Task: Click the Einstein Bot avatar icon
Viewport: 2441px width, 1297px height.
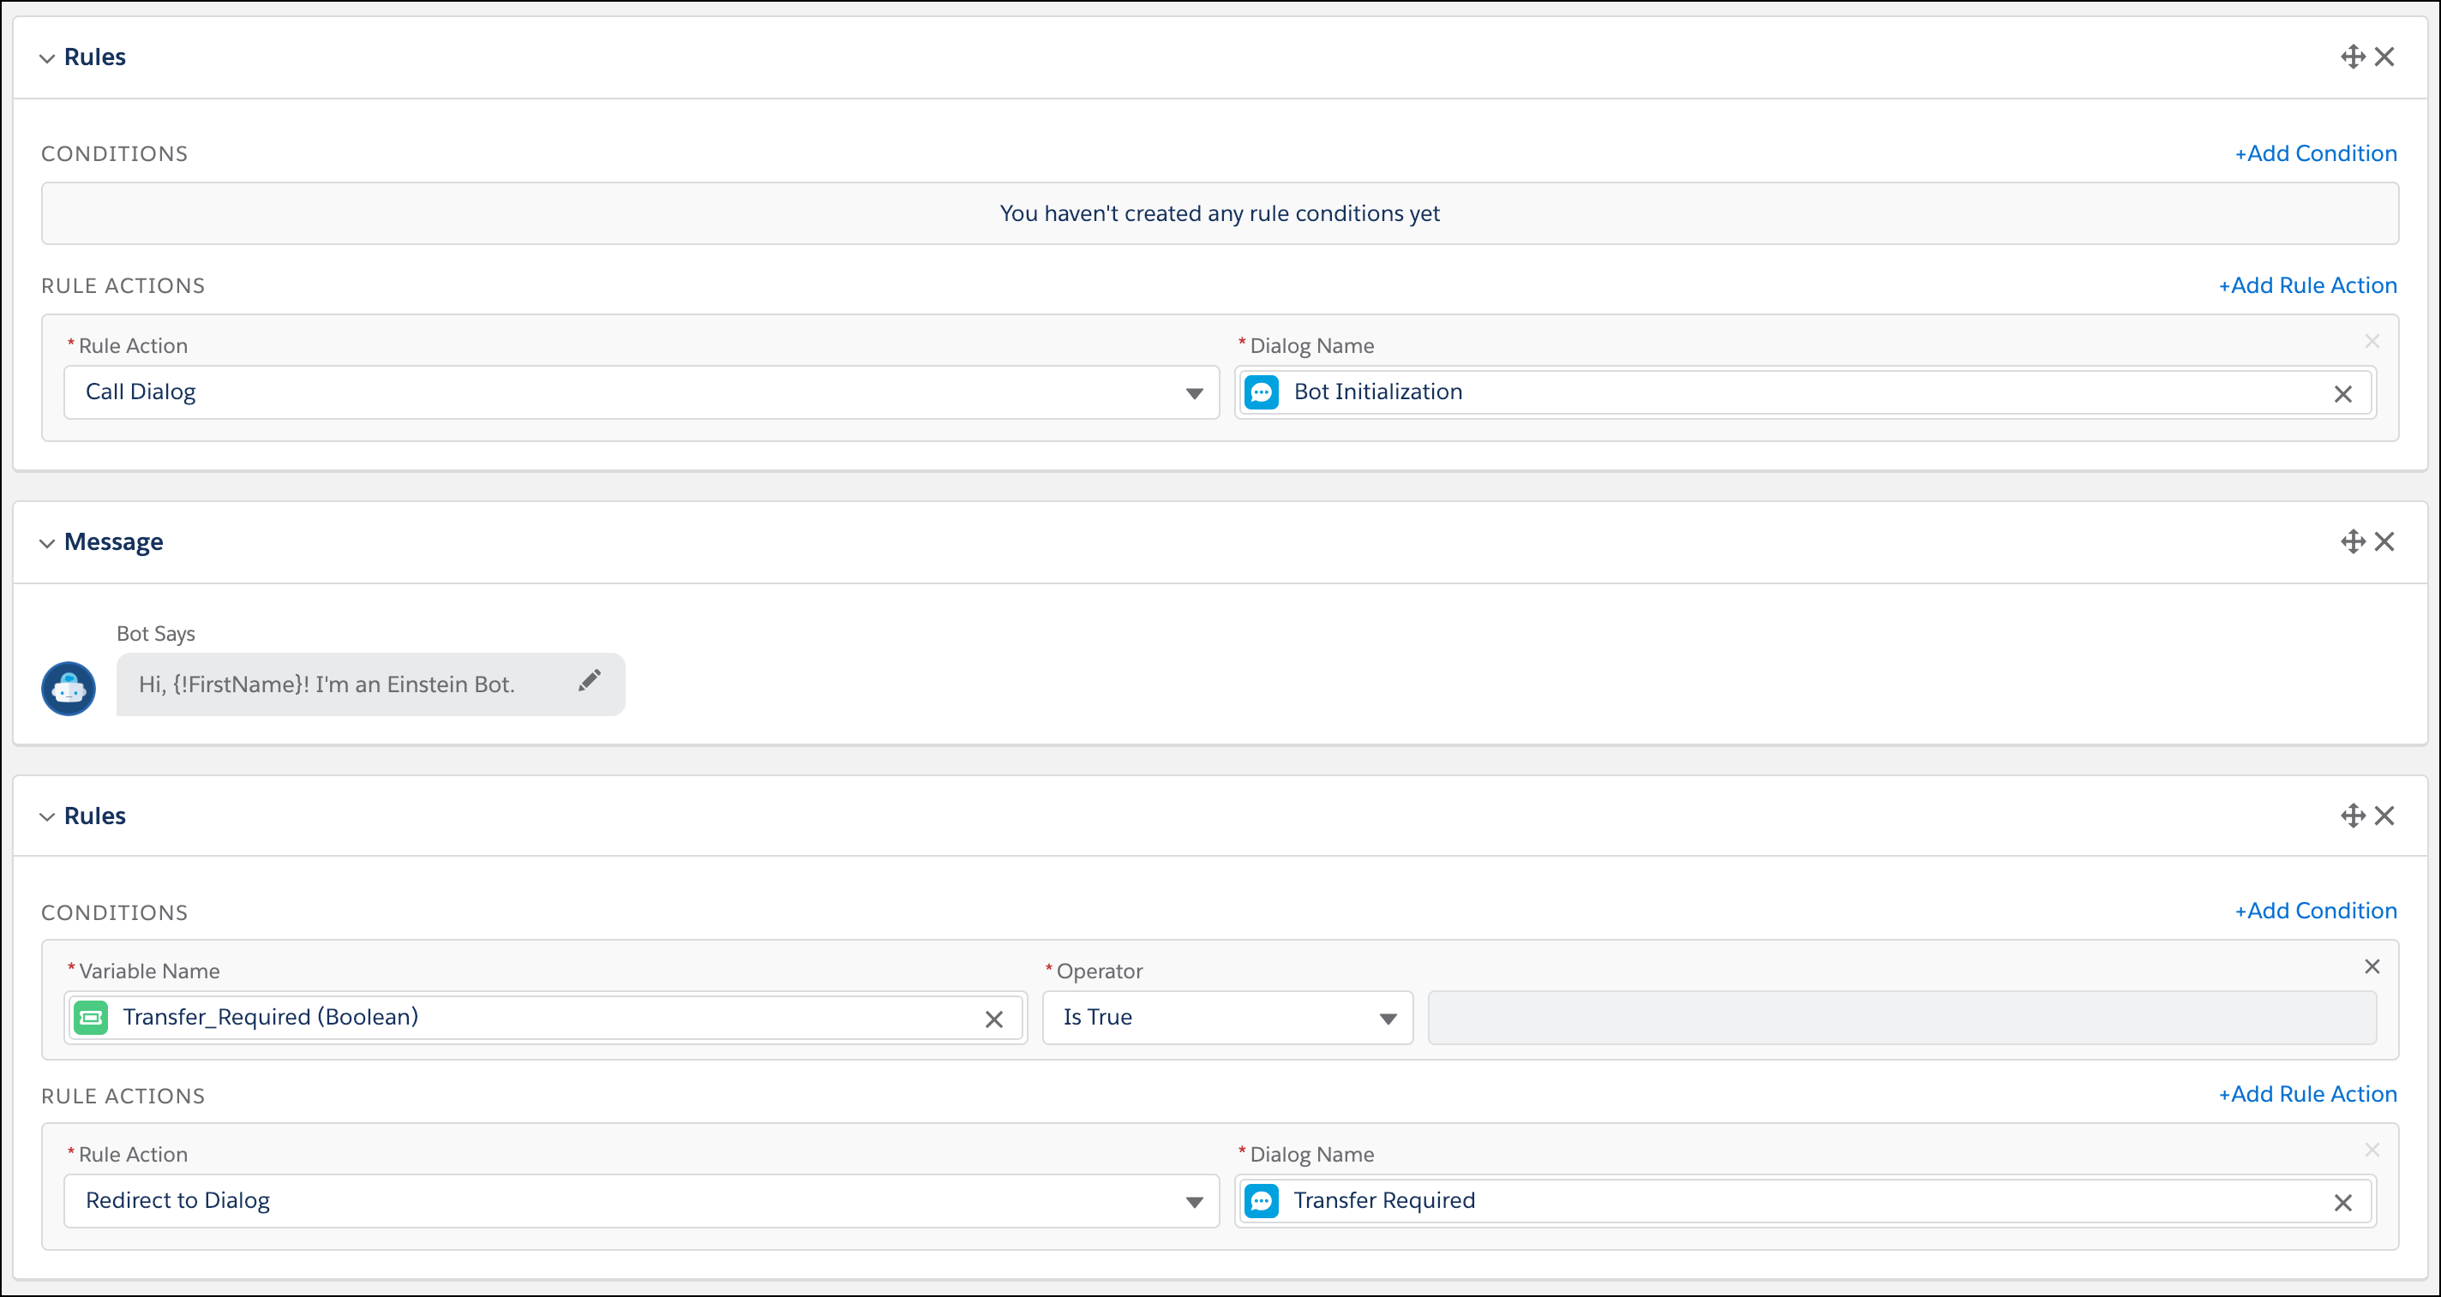Action: coord(67,688)
